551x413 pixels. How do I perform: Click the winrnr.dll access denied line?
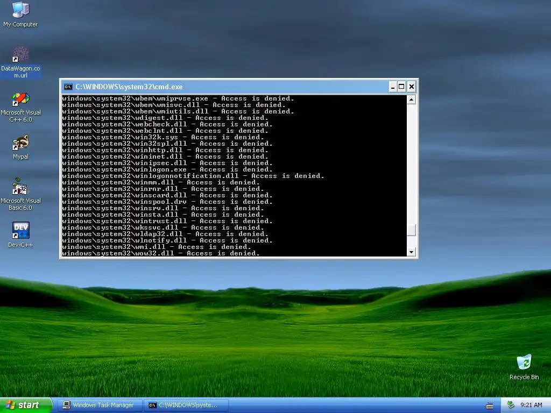click(x=163, y=189)
